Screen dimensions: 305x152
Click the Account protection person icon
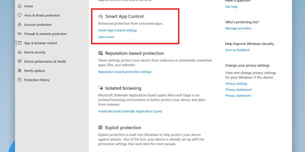point(20,25)
